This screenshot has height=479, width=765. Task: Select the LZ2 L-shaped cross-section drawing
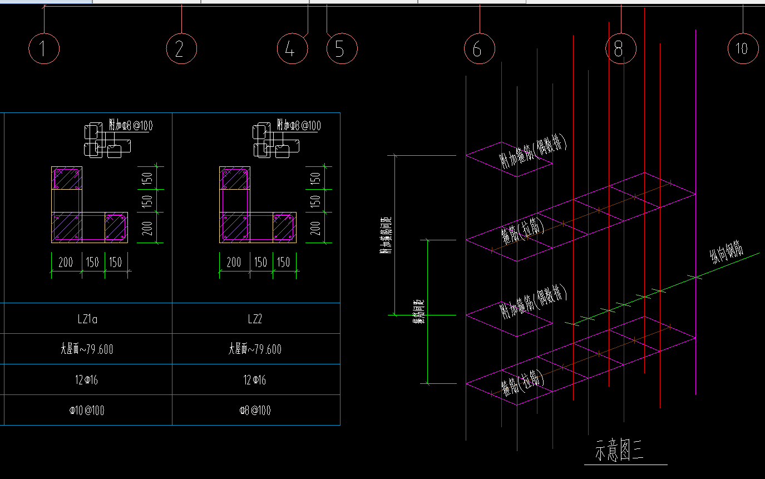pyautogui.click(x=258, y=204)
